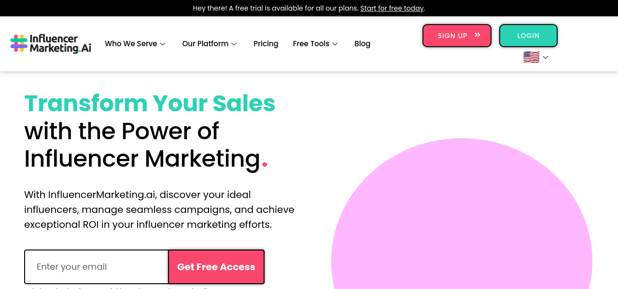618x289 pixels.
Task: Open the Who We Serve menu
Action: point(131,44)
